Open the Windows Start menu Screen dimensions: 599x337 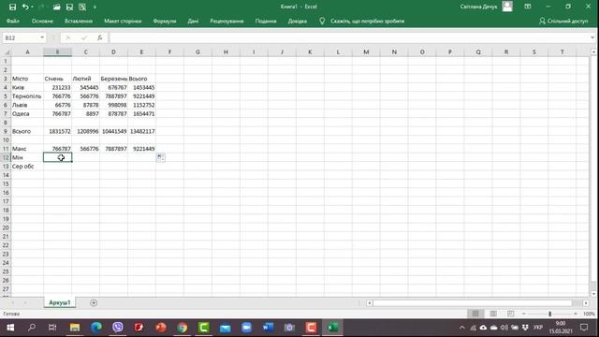click(x=10, y=328)
